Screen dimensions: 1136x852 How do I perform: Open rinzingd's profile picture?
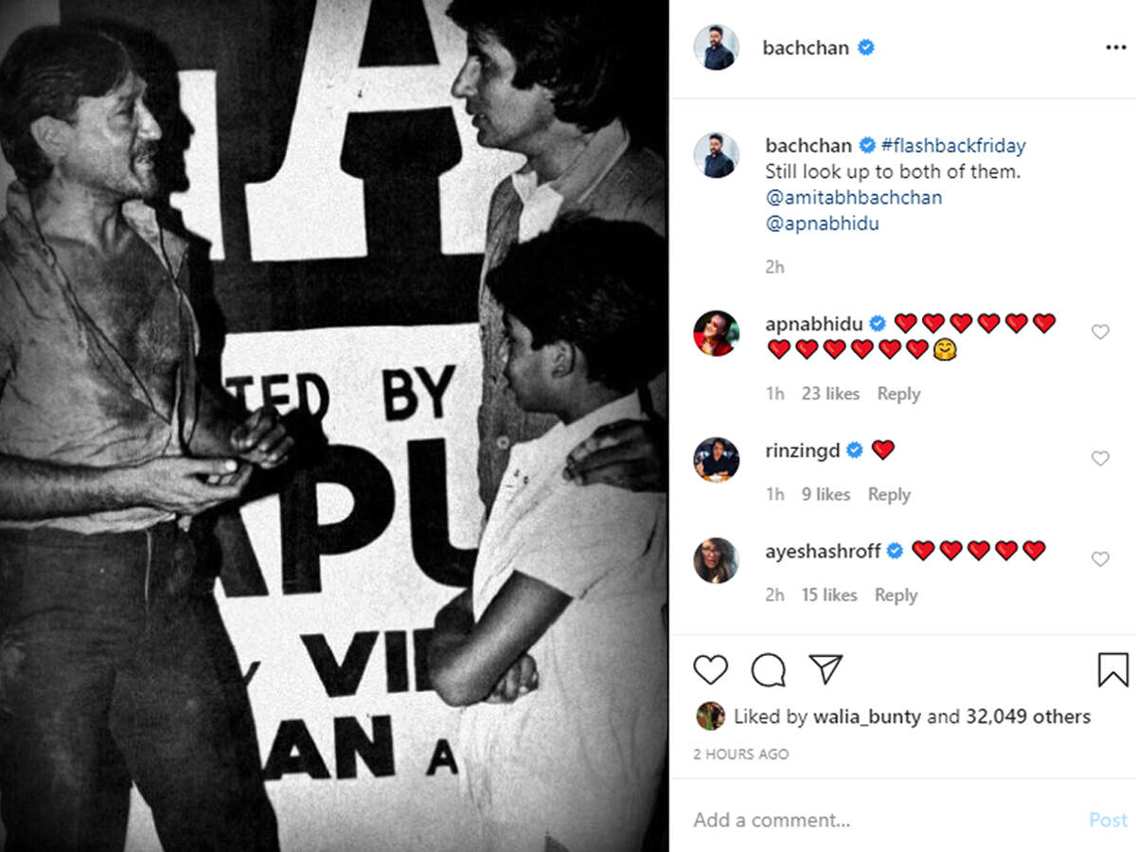(716, 459)
